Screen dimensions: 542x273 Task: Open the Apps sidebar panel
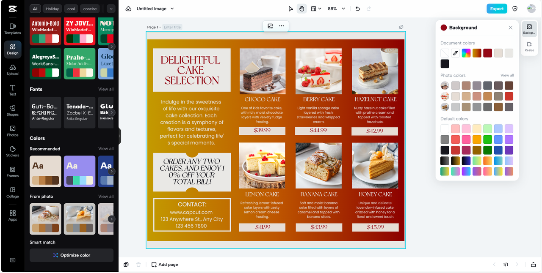tap(13, 215)
